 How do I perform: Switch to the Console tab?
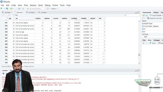tap(5, 71)
